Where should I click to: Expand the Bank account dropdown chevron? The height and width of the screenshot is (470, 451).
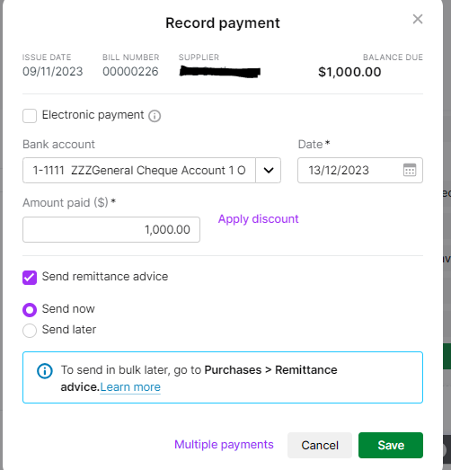(x=269, y=170)
